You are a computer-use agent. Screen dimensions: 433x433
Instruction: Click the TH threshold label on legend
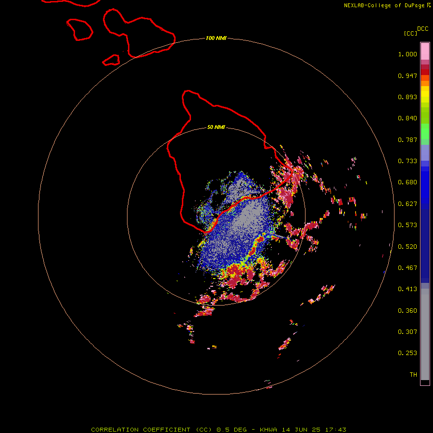pos(413,375)
